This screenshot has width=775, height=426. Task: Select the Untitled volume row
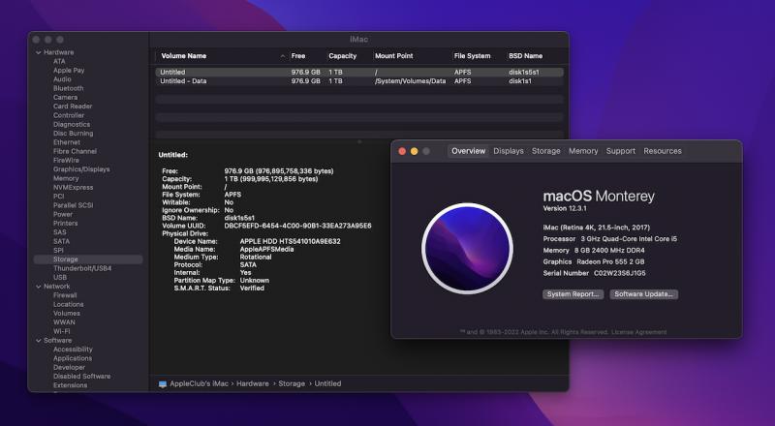359,73
